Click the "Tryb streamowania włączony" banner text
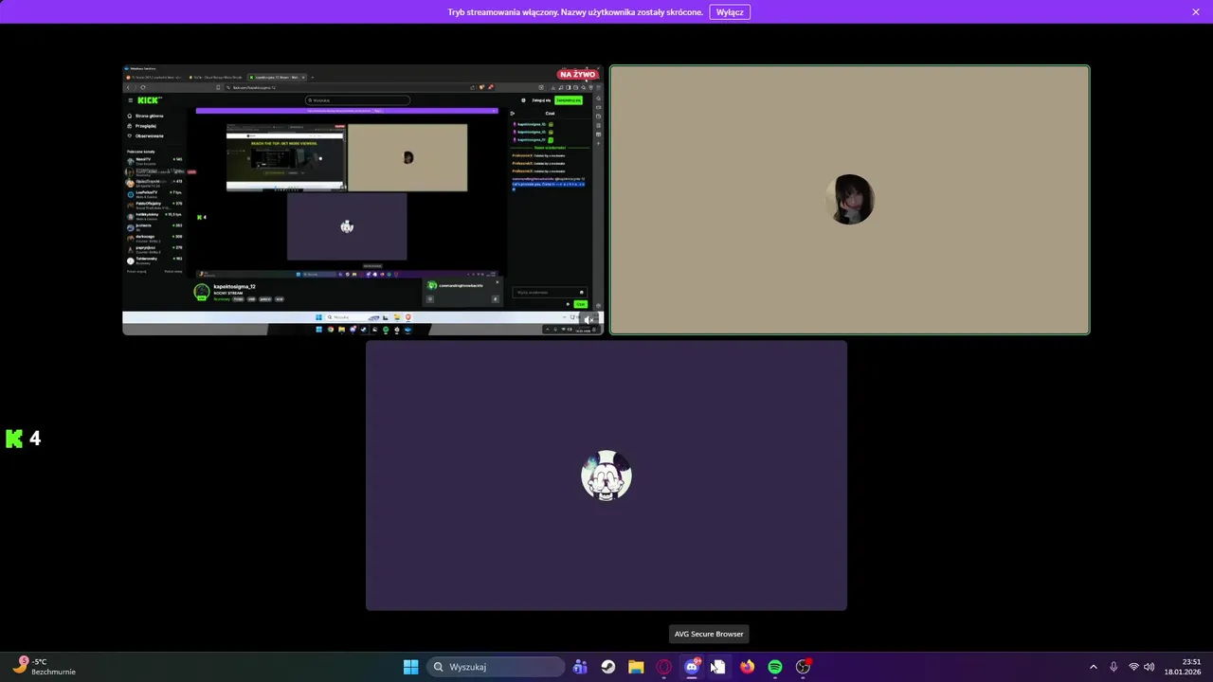 tap(575, 12)
